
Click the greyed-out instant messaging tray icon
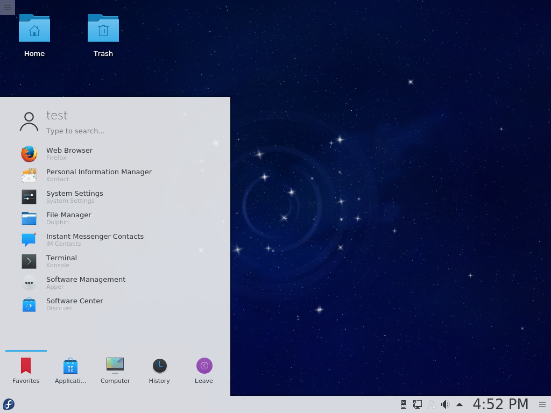click(431, 404)
